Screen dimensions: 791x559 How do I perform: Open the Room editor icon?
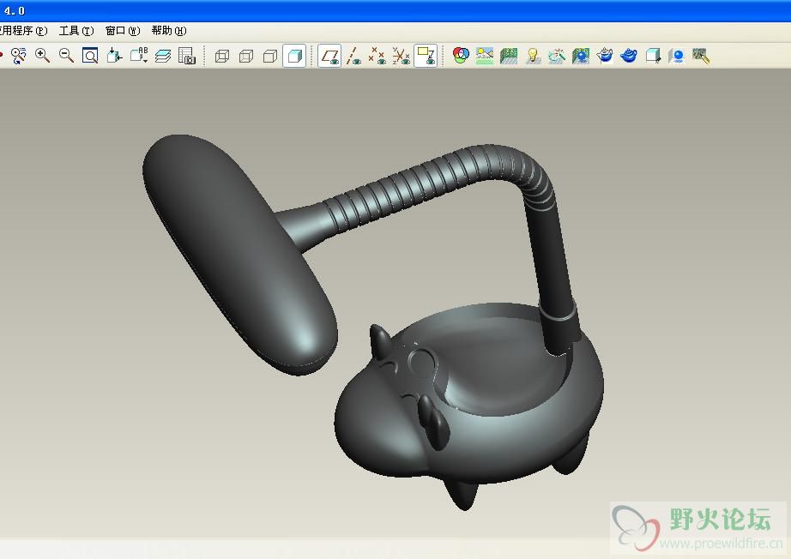(x=509, y=56)
